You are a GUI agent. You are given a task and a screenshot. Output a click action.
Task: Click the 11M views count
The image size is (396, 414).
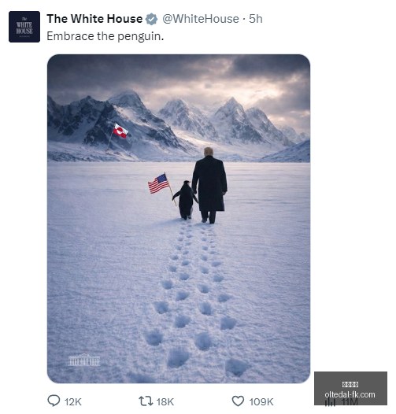point(350,402)
